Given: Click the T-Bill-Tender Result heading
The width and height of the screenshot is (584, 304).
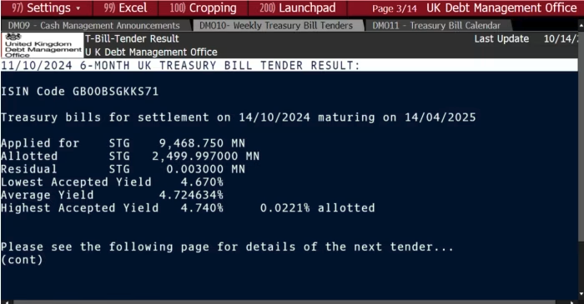Looking at the screenshot, I should [x=132, y=38].
